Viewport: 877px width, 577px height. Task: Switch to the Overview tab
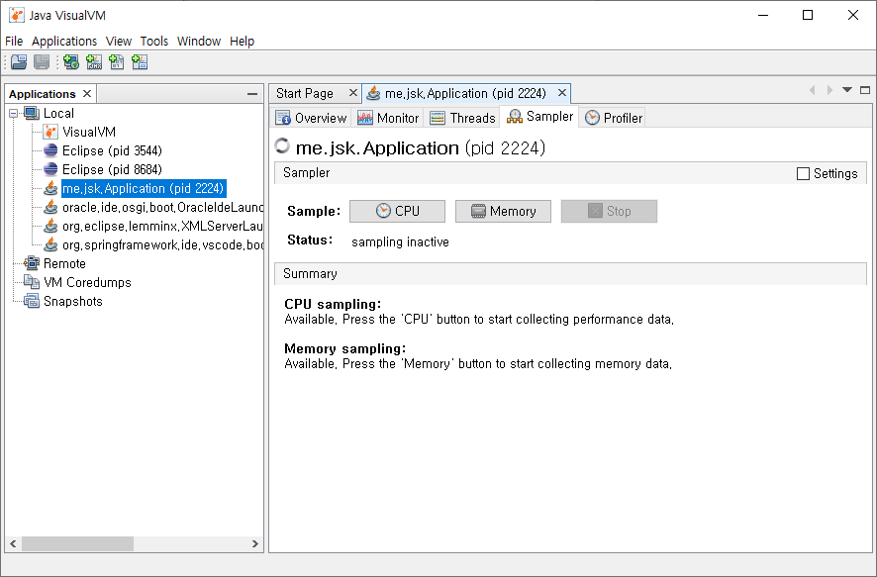click(x=312, y=118)
